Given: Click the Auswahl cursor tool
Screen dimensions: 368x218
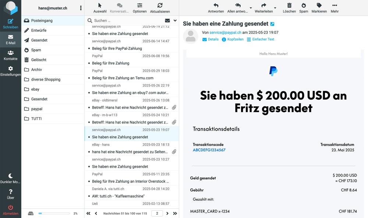Looking at the screenshot, I should (x=100, y=8).
